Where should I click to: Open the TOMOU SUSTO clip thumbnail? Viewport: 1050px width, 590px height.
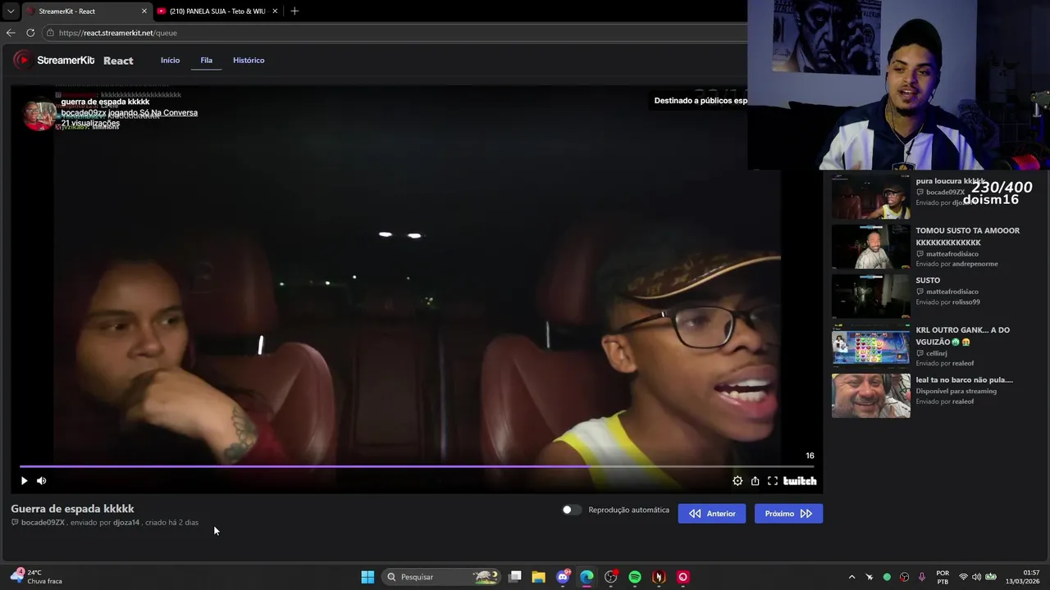(x=871, y=247)
